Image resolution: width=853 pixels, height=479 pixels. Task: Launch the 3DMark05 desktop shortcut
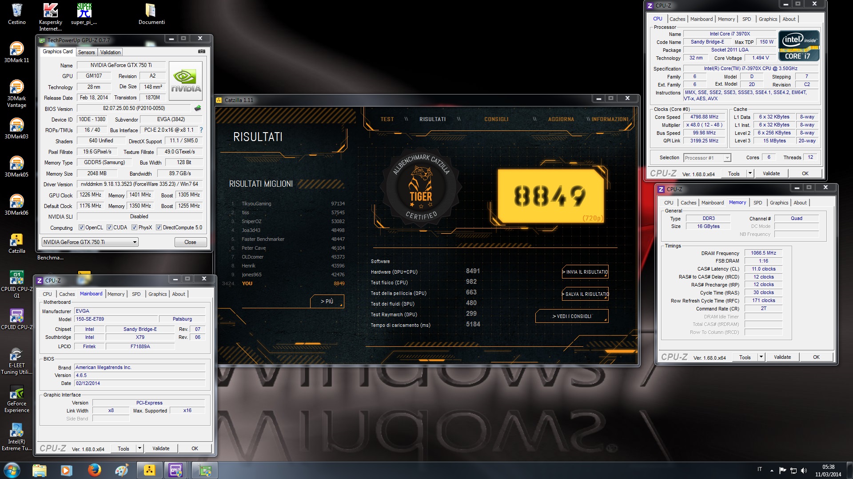17,166
